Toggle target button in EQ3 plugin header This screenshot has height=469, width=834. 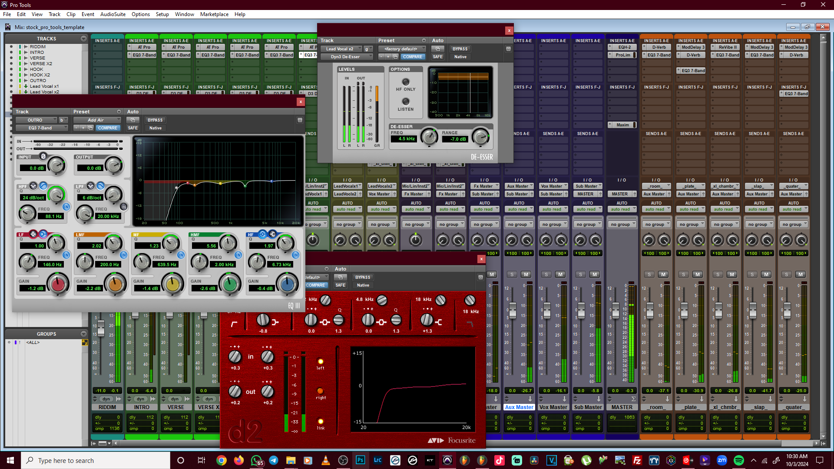pyautogui.click(x=300, y=120)
